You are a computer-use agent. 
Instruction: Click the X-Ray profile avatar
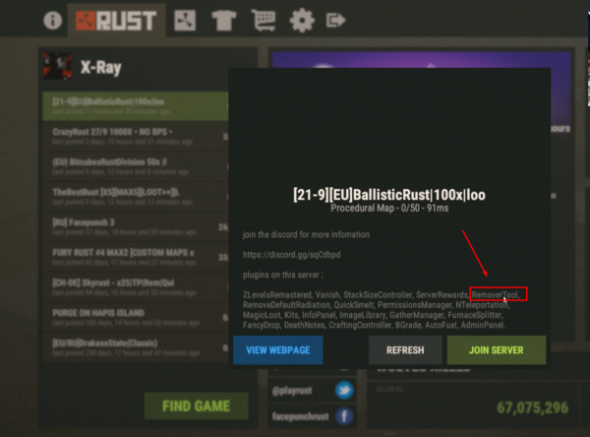pos(58,66)
